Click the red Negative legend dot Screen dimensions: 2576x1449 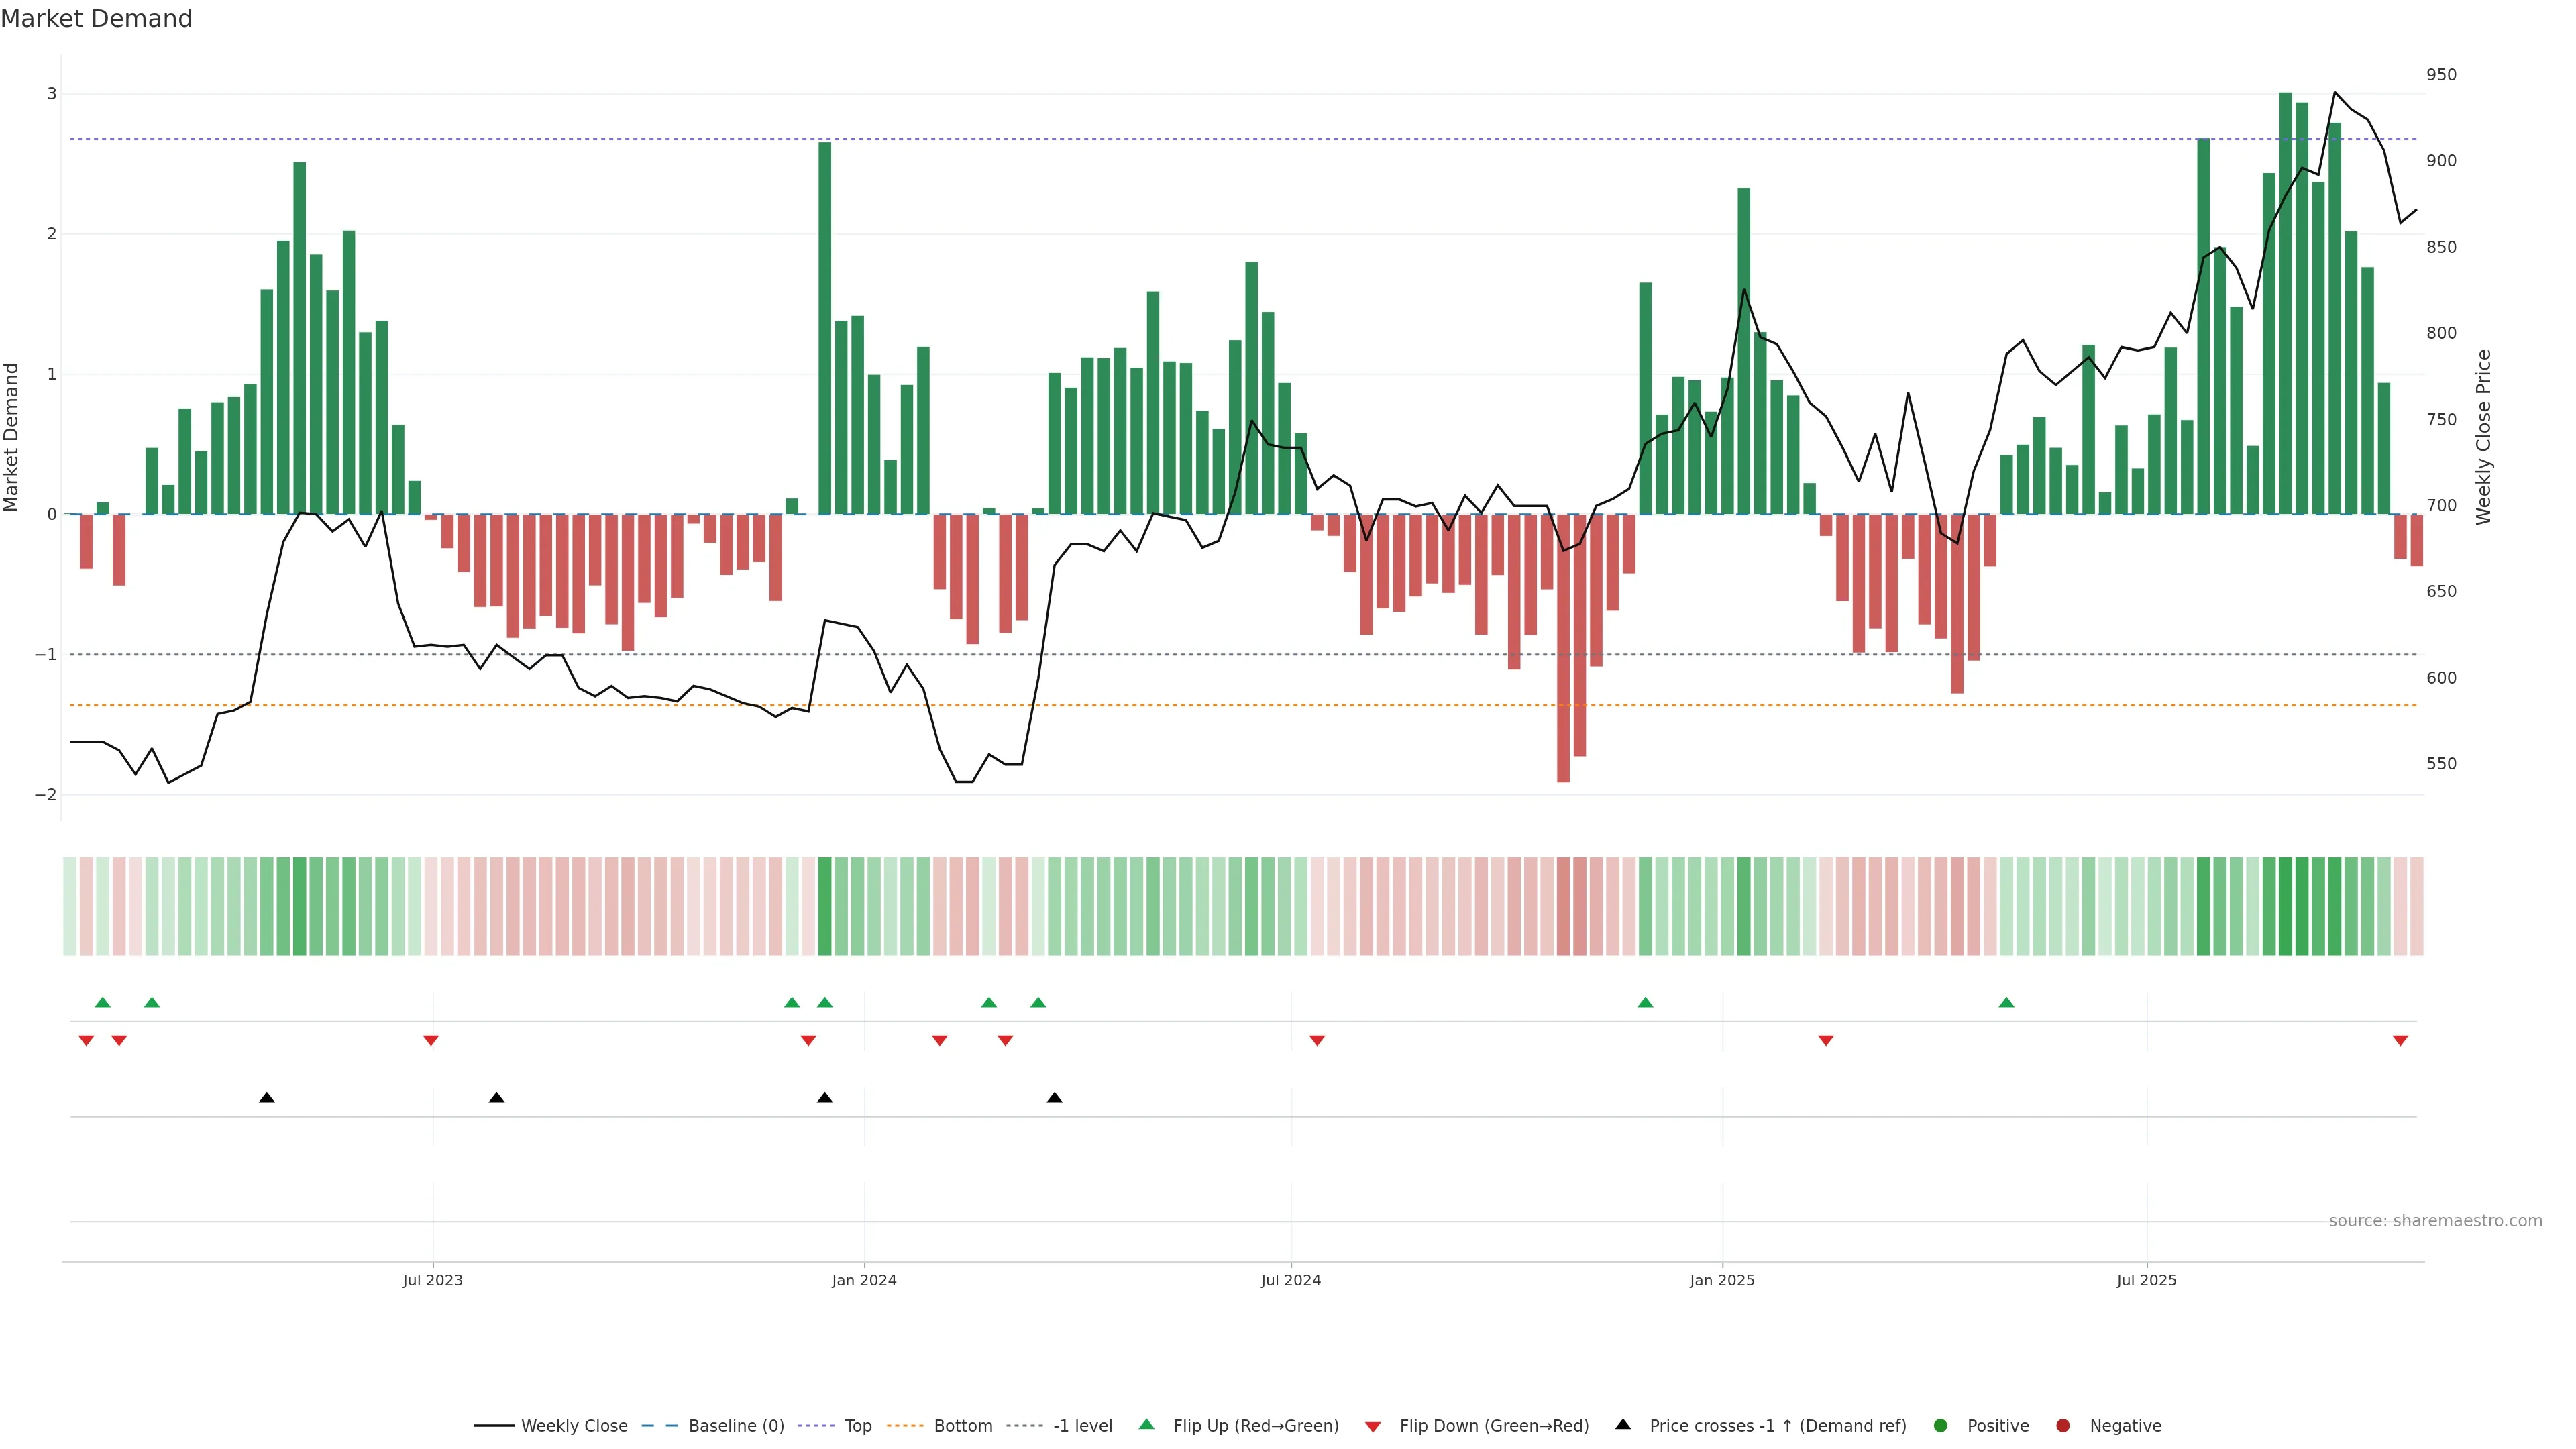pos(2063,1426)
